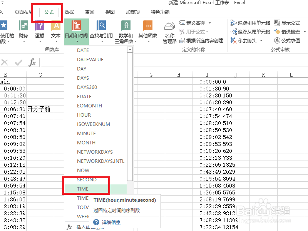Screen dimensions: 308x231
Task: Click the blue help icon in TIME tooltip
Action: (96, 222)
